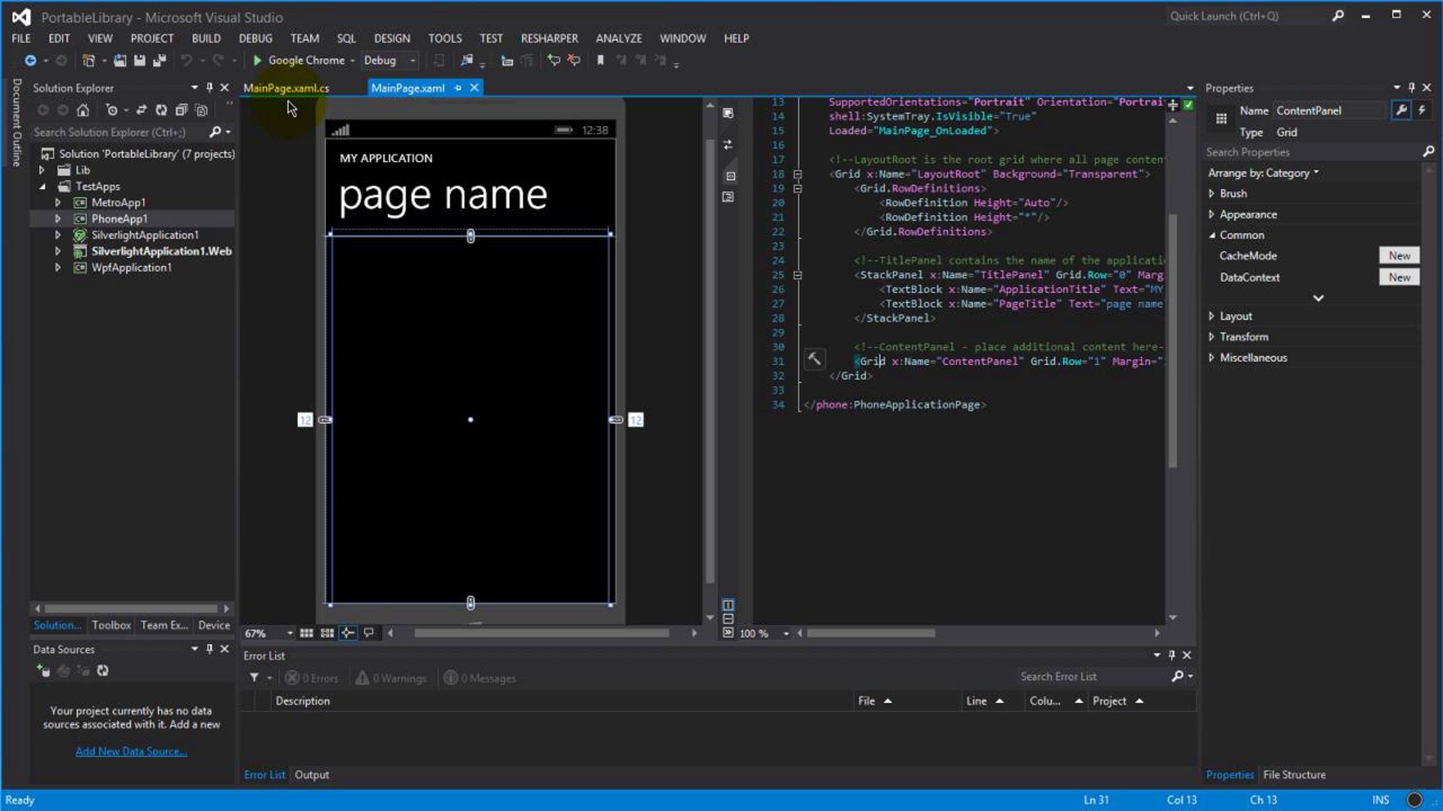Click the Search Properties input field

pyautogui.click(x=1312, y=152)
